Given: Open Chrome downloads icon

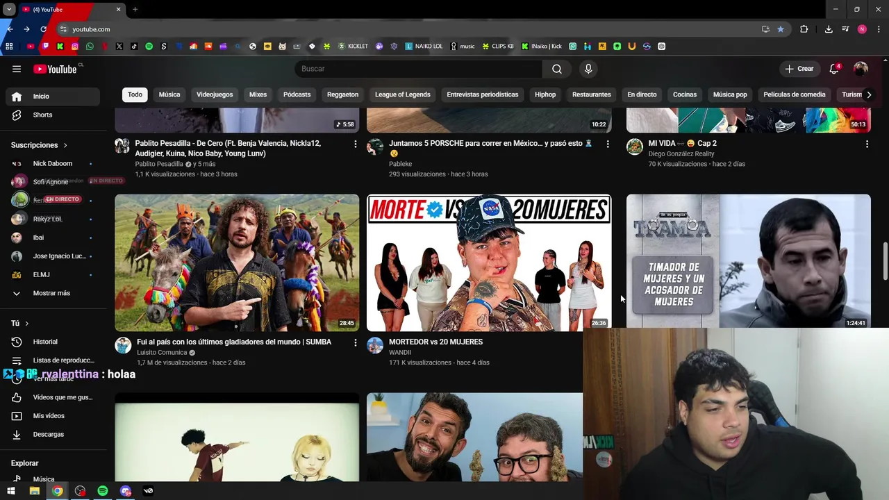Looking at the screenshot, I should 829,29.
